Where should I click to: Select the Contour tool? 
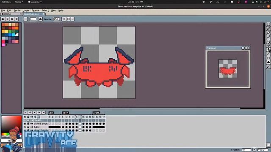tap(268, 62)
